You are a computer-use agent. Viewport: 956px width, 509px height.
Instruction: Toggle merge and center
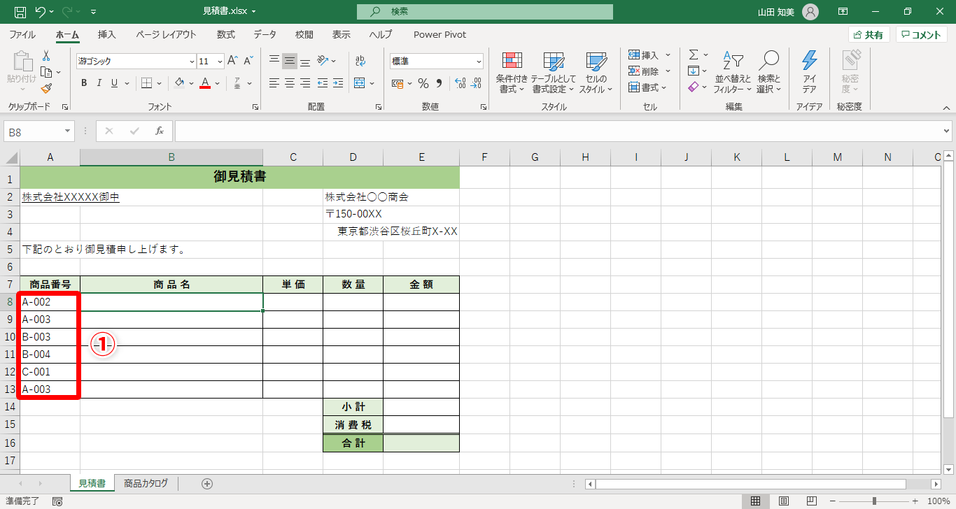(360, 83)
